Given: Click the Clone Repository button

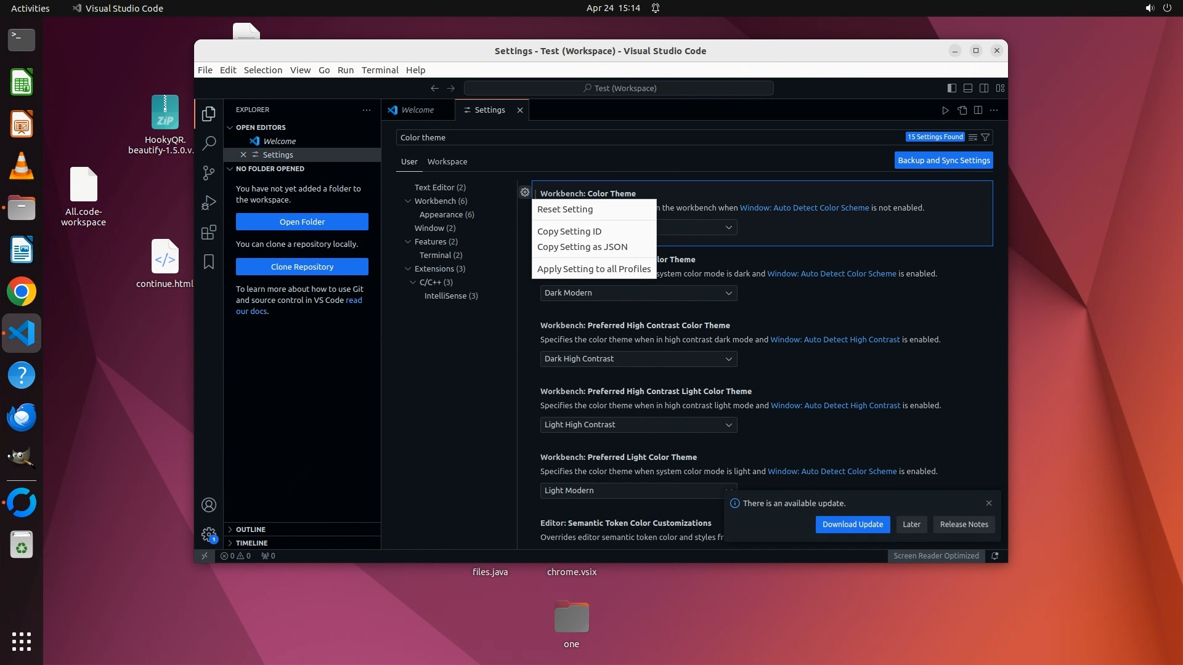Looking at the screenshot, I should pyautogui.click(x=302, y=267).
